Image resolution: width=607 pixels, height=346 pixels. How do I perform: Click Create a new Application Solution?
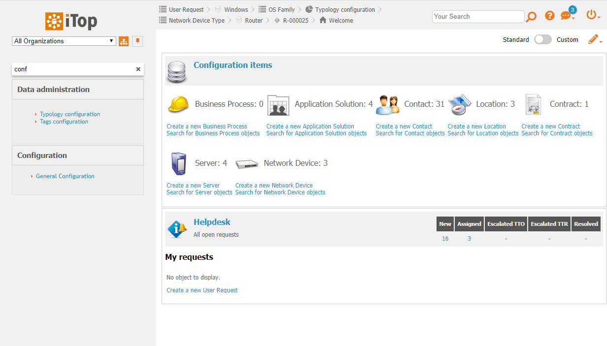coord(310,126)
